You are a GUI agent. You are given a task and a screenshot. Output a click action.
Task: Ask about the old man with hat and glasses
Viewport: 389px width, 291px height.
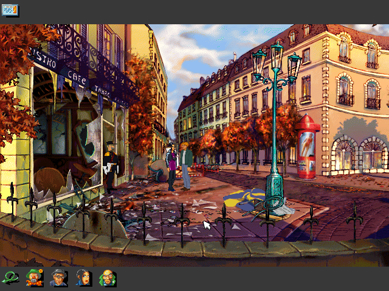58,278
